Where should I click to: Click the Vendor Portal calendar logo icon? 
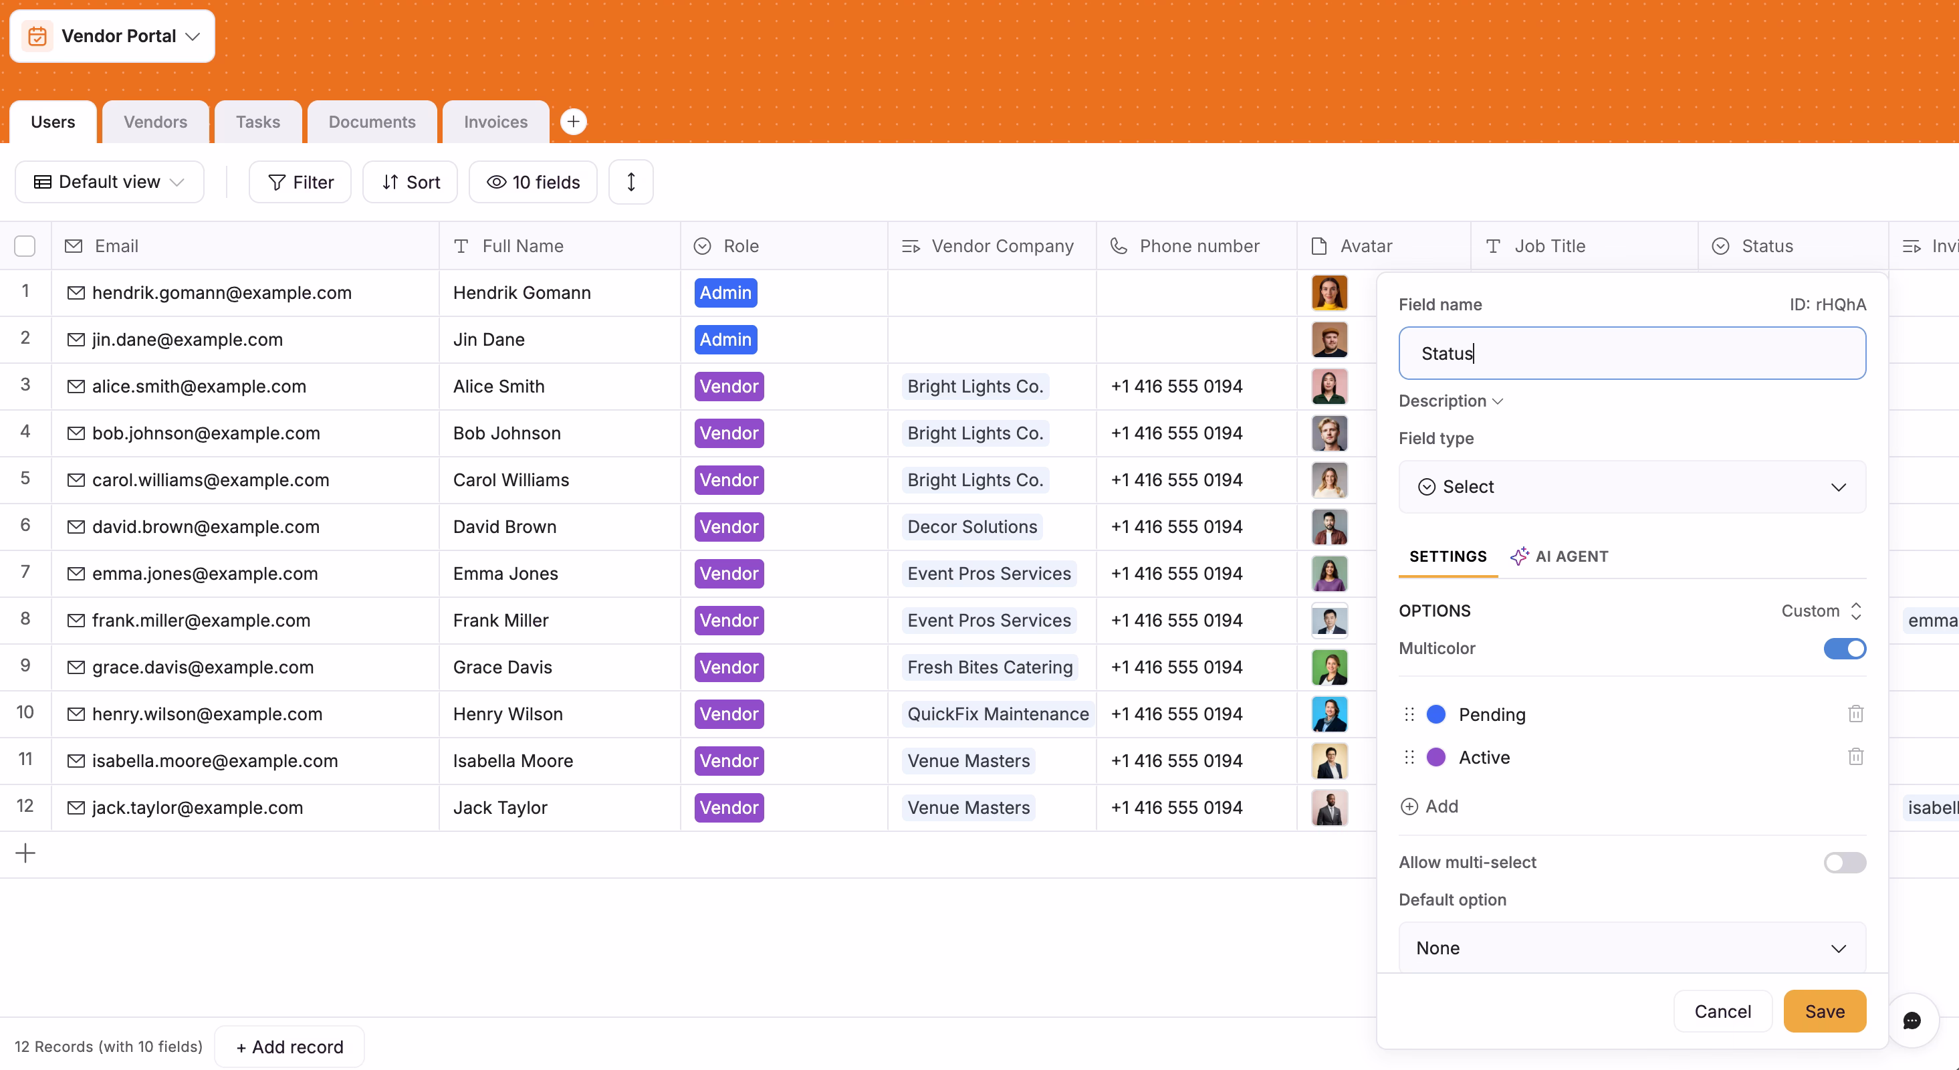37,35
